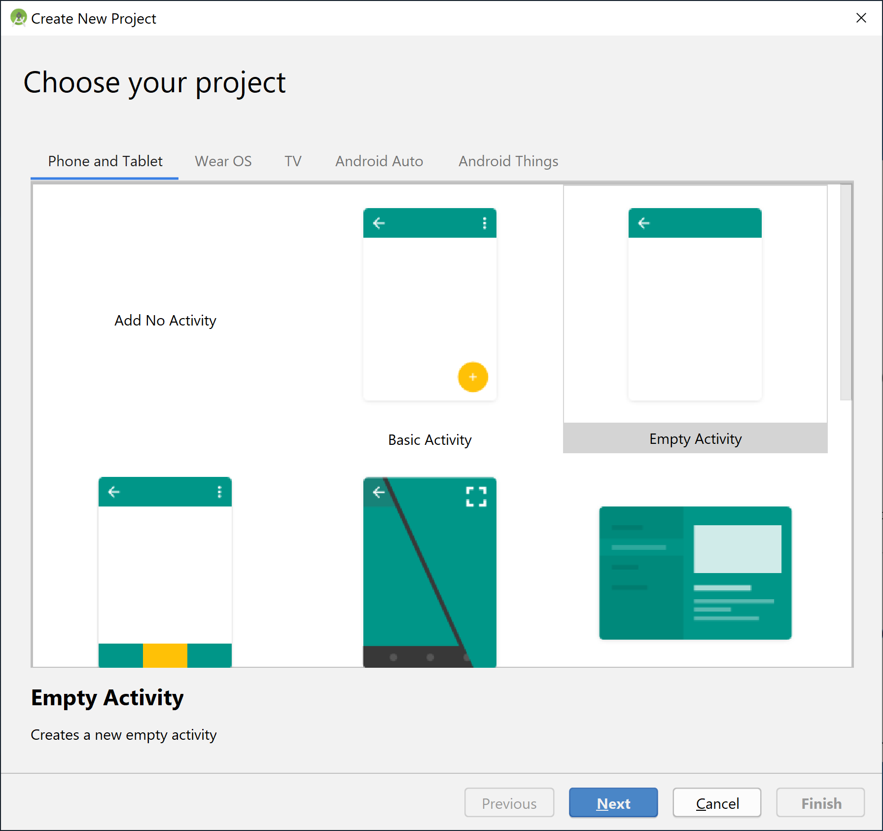Image resolution: width=883 pixels, height=831 pixels.
Task: Open the TV tab
Action: (x=293, y=161)
